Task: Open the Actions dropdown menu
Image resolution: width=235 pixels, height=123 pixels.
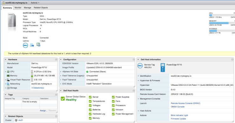Action: (35, 3)
